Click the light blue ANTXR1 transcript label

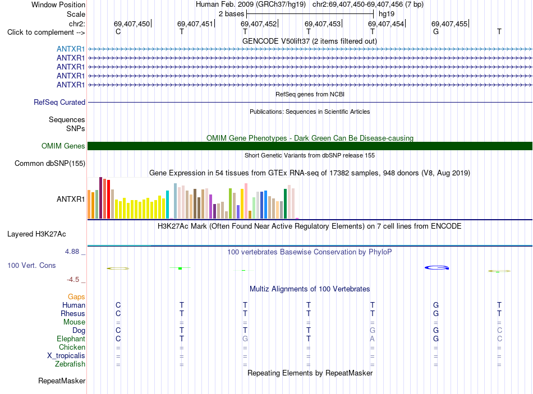(71, 49)
